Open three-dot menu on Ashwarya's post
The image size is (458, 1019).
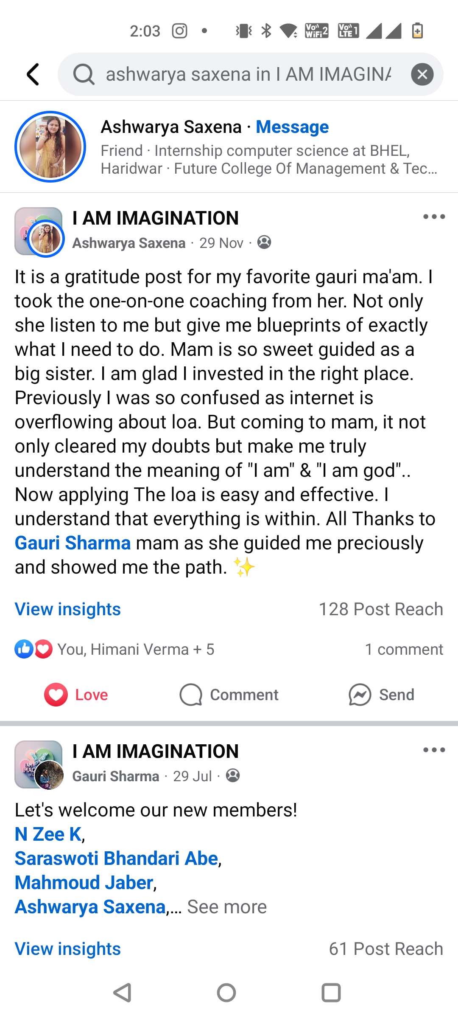434,217
